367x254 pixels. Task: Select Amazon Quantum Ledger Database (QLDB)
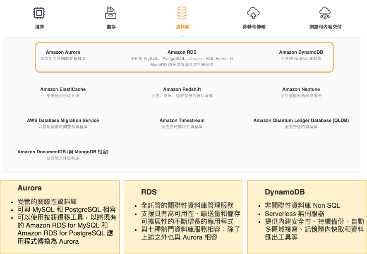(301, 120)
